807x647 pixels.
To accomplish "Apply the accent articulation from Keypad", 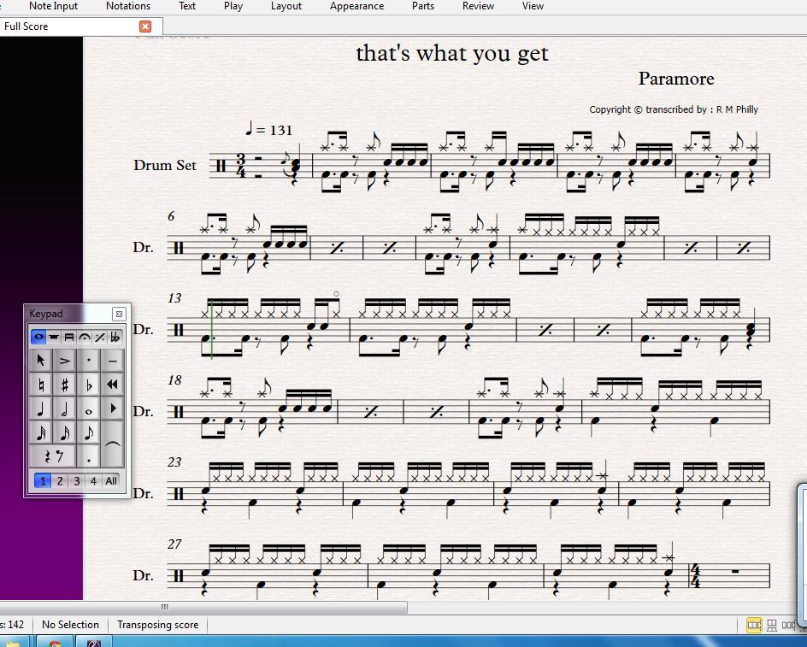I will coord(65,361).
